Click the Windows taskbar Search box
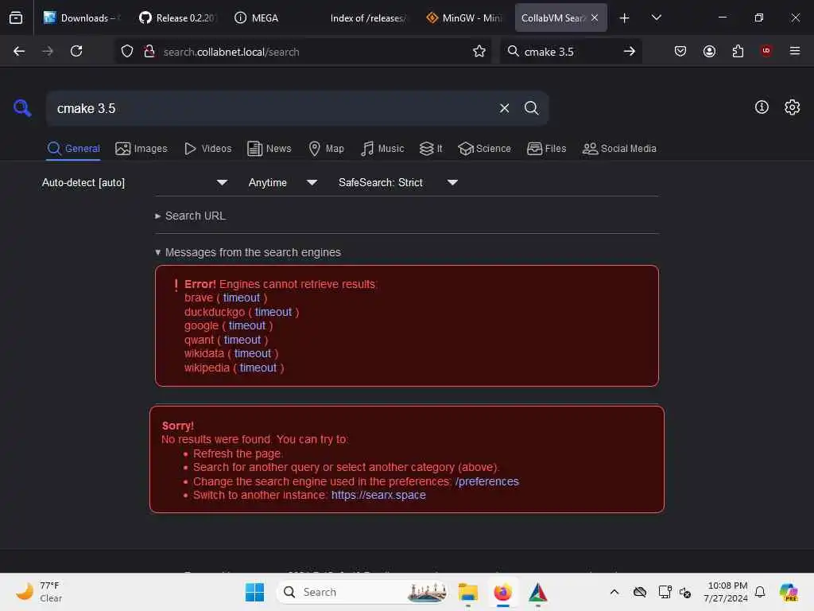Viewport: 814px width, 611px height. tap(362, 592)
